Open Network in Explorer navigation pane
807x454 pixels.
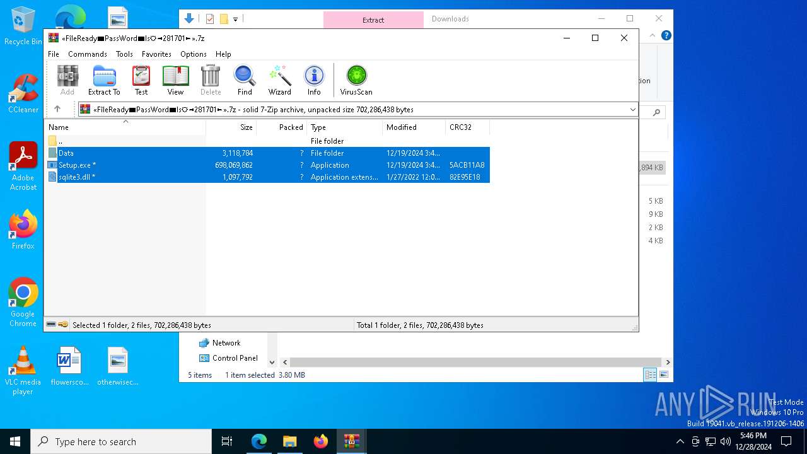[226, 343]
